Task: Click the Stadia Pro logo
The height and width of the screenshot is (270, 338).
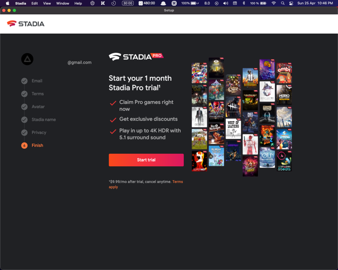Action: (x=136, y=57)
